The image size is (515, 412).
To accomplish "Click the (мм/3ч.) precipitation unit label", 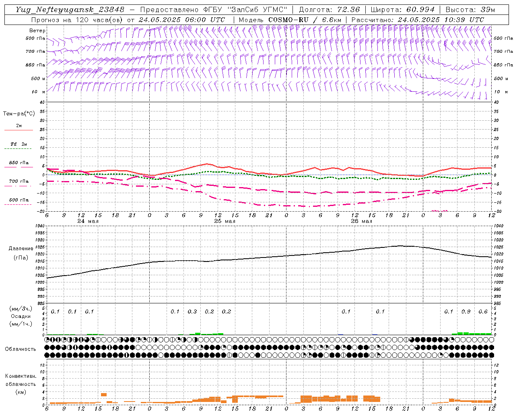I will [21, 309].
